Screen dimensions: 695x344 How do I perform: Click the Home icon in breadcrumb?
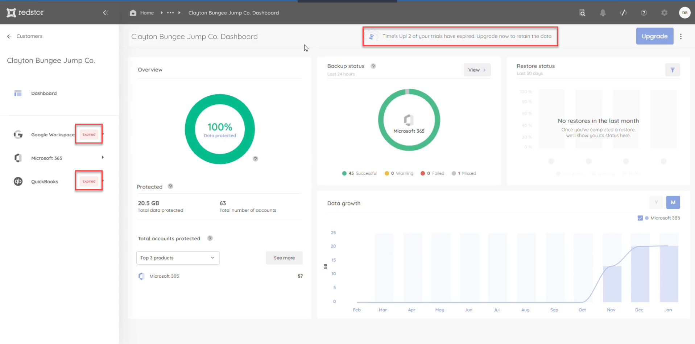pyautogui.click(x=133, y=13)
